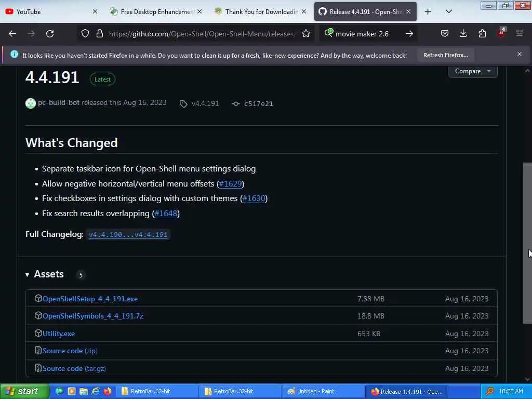532x399 pixels.
Task: Download OpenShellSetup_4_4_191.exe
Action: [x=90, y=299]
